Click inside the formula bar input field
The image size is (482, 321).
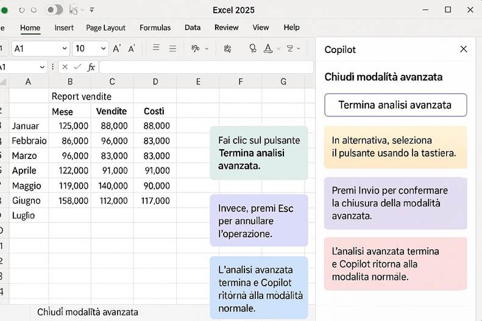206,67
